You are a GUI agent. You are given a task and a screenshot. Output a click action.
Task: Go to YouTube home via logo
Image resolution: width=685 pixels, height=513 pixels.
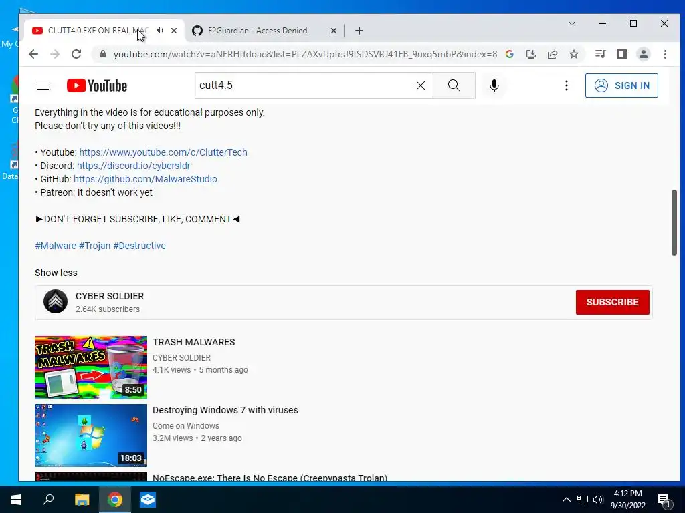pyautogui.click(x=97, y=85)
